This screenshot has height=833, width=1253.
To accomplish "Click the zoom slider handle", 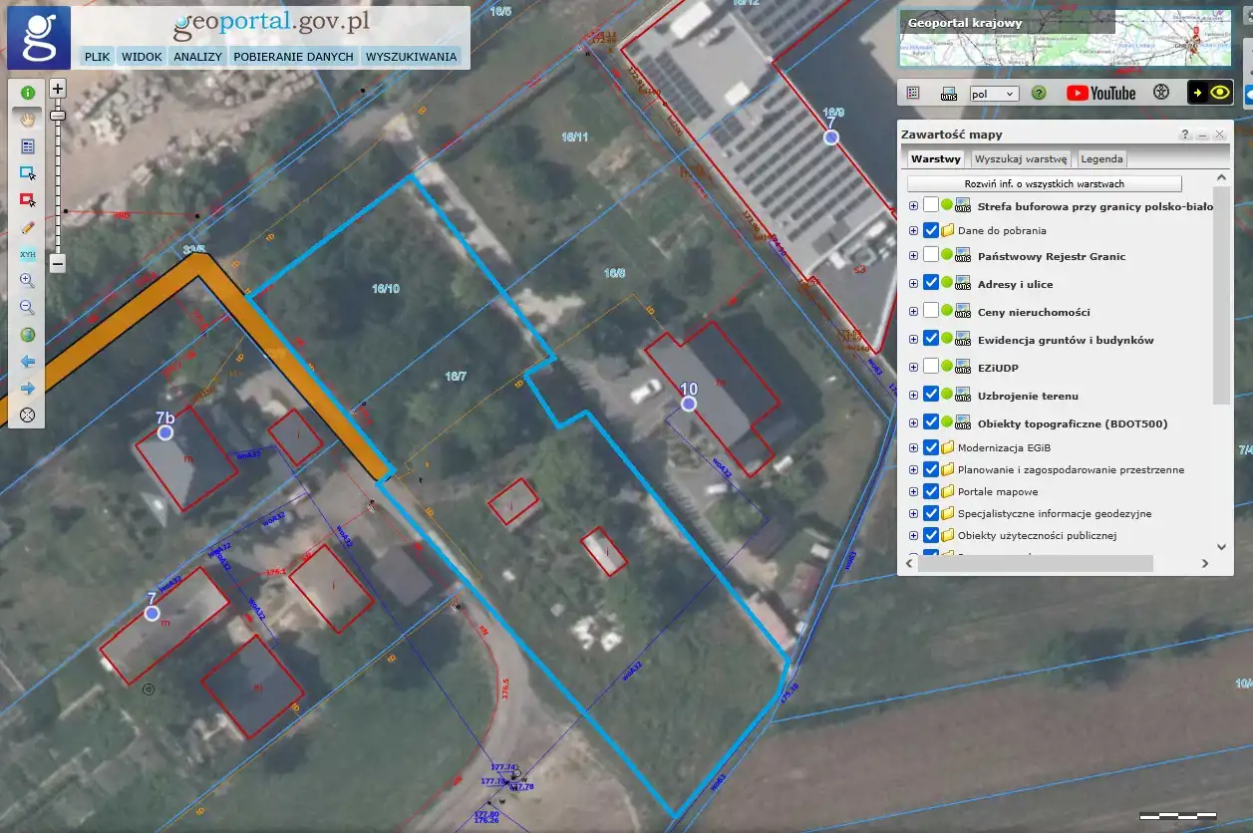I will [x=58, y=116].
